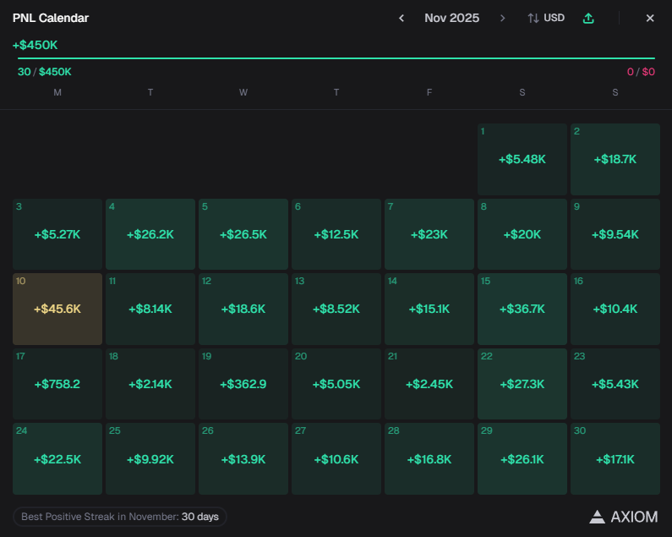The width and height of the screenshot is (672, 537).
Task: Select day 28 cell showing +$16.8K
Action: pyautogui.click(x=429, y=459)
